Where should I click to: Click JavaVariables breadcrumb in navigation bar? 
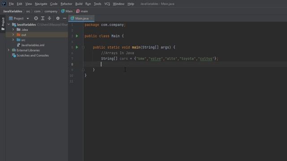[13, 11]
